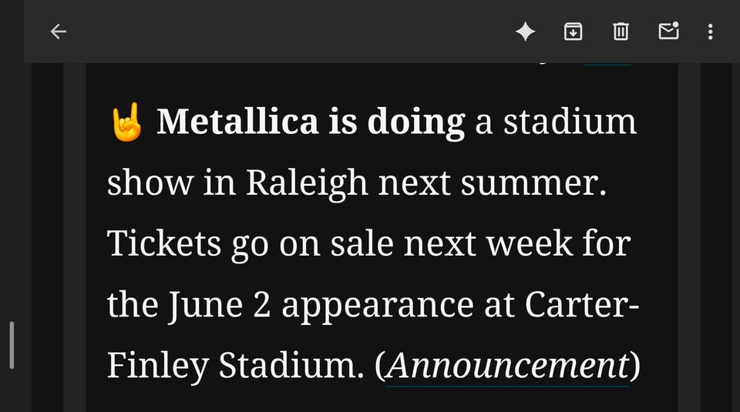Click the word 'Raleigh' in the message
Image resolution: width=740 pixels, height=412 pixels.
pyautogui.click(x=307, y=183)
